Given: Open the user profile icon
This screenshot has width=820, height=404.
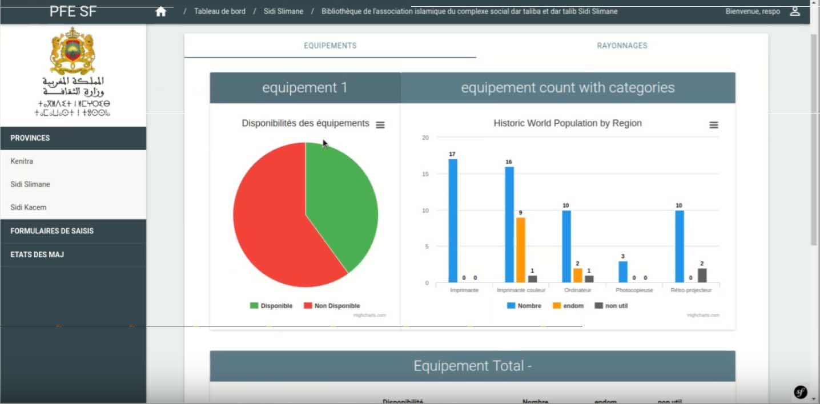Looking at the screenshot, I should [795, 11].
